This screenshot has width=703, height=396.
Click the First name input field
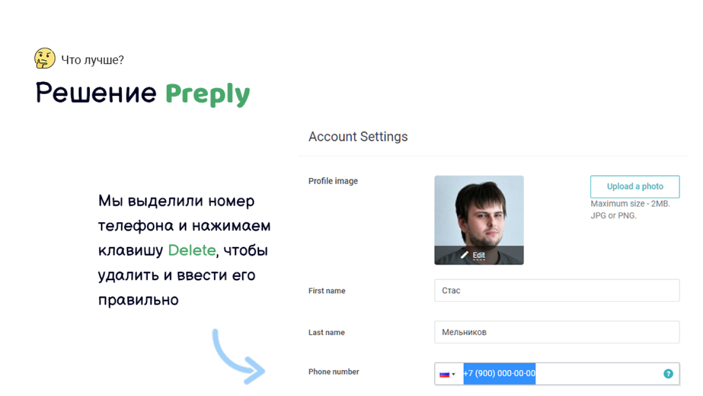click(557, 291)
